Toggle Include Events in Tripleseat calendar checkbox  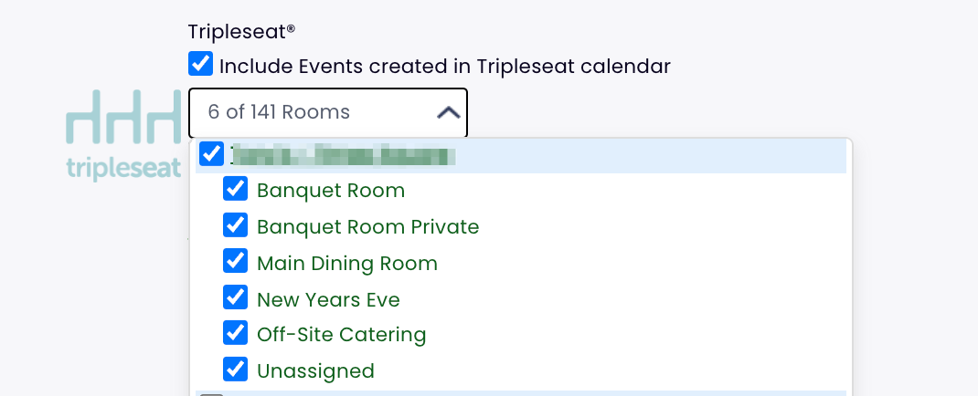pos(200,65)
